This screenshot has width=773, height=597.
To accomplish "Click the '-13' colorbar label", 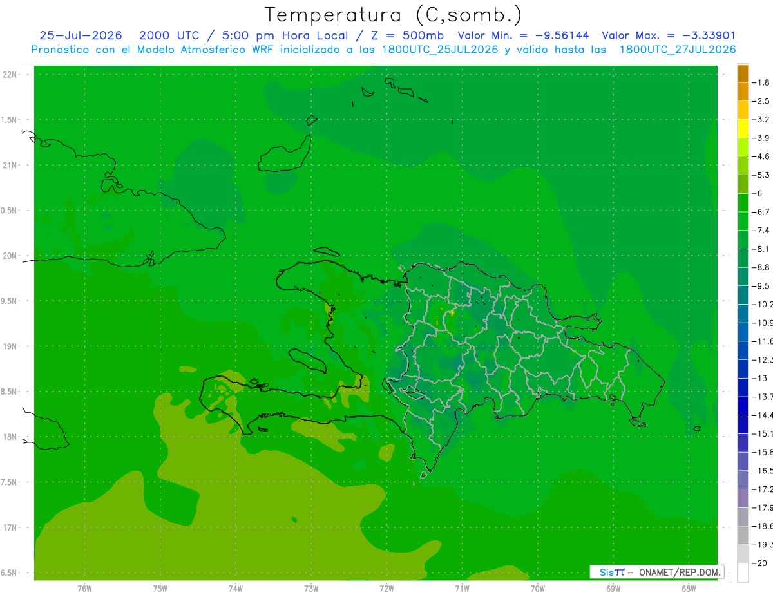I will coord(759,378).
